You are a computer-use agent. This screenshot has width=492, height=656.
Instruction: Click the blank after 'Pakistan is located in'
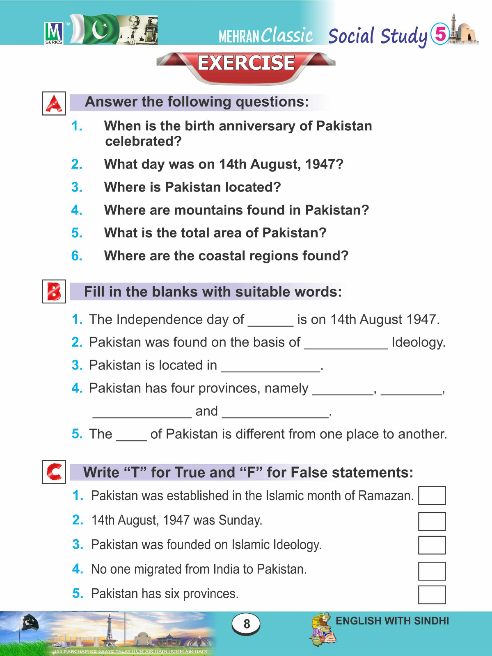(x=270, y=367)
